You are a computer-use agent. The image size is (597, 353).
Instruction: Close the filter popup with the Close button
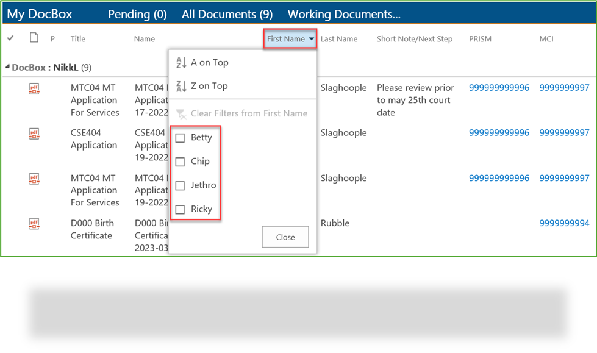tap(285, 237)
